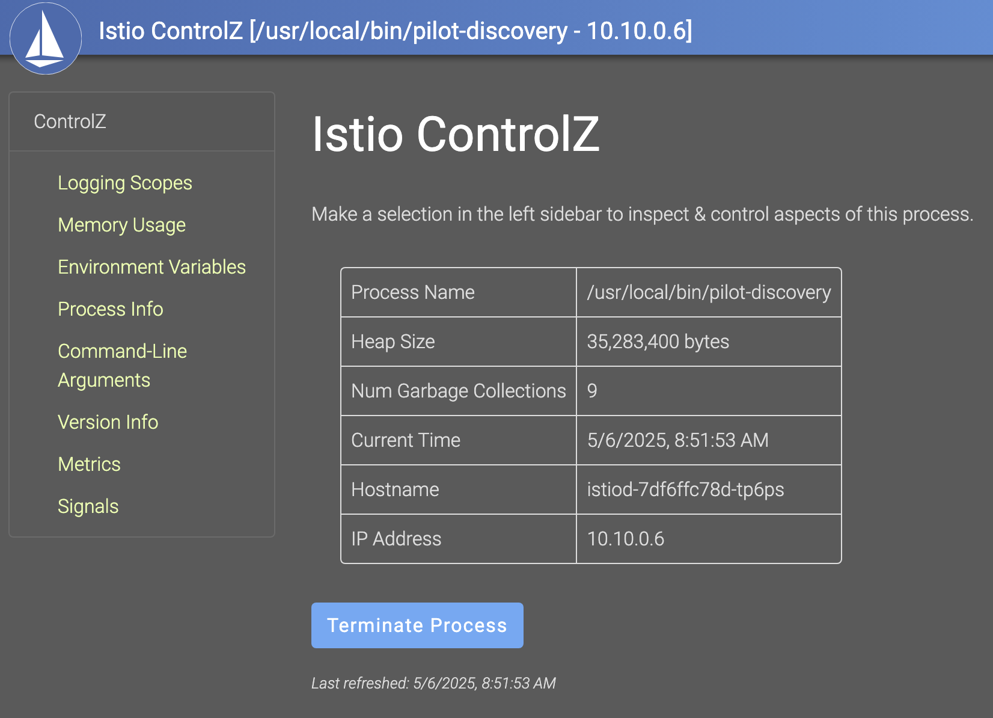Open the Logging Scopes page
The height and width of the screenshot is (718, 993).
click(125, 183)
